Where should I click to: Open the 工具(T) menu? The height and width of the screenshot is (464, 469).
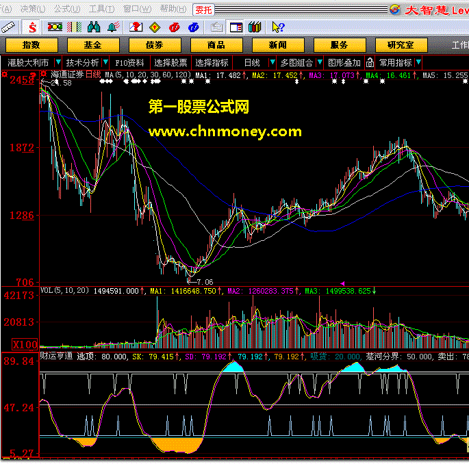click(102, 9)
